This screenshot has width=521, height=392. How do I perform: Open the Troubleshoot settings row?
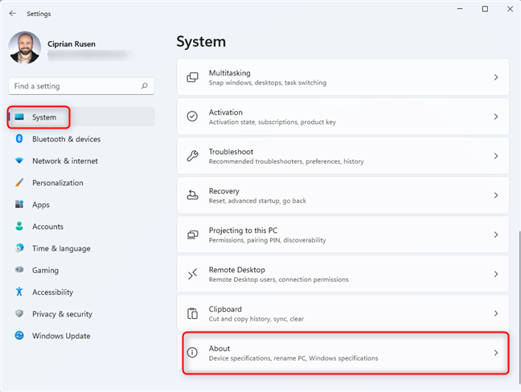click(x=342, y=156)
